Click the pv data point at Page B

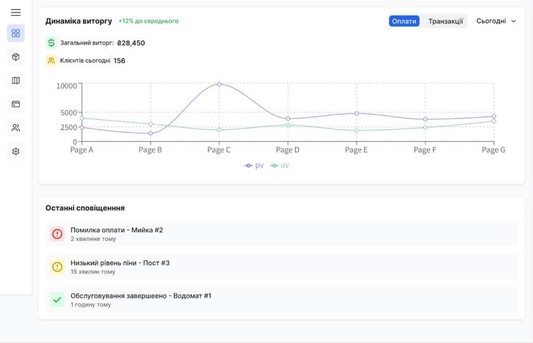coord(150,134)
